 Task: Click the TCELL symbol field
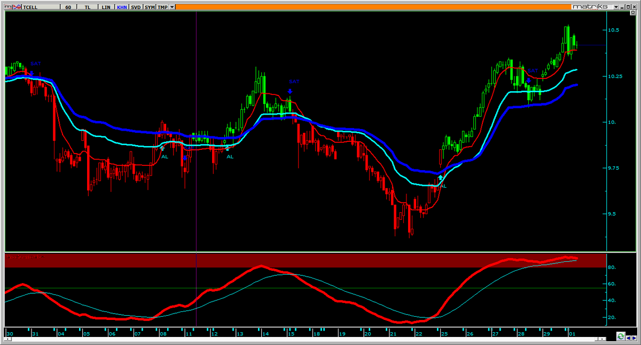click(41, 7)
